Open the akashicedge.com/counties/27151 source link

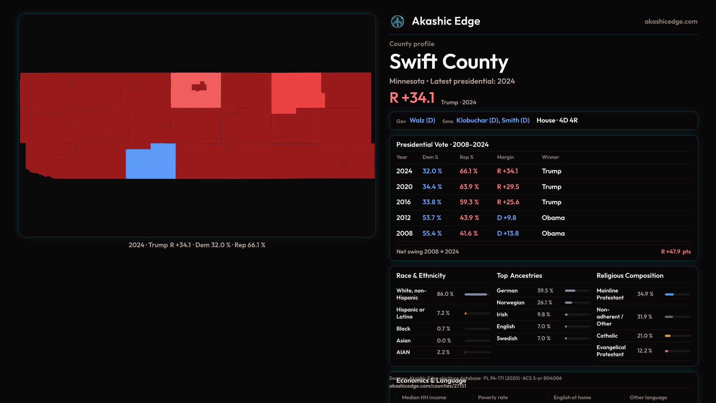(427, 386)
